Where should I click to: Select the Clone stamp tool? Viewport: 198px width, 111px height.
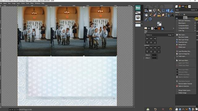(x=159, y=15)
